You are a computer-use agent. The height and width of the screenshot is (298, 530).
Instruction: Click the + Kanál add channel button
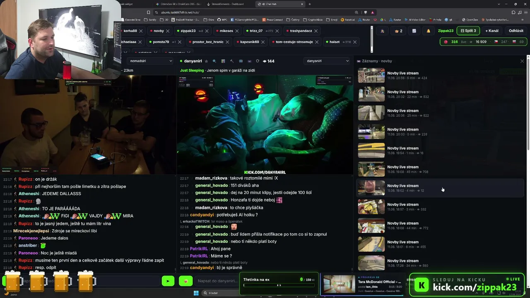492,31
